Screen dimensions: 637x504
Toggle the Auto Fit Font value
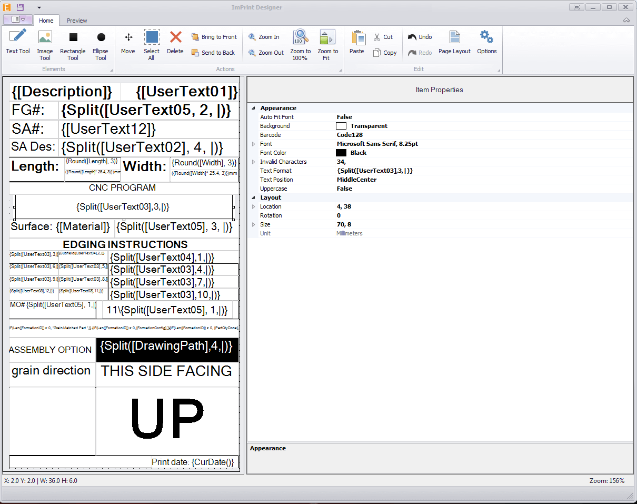coord(344,117)
